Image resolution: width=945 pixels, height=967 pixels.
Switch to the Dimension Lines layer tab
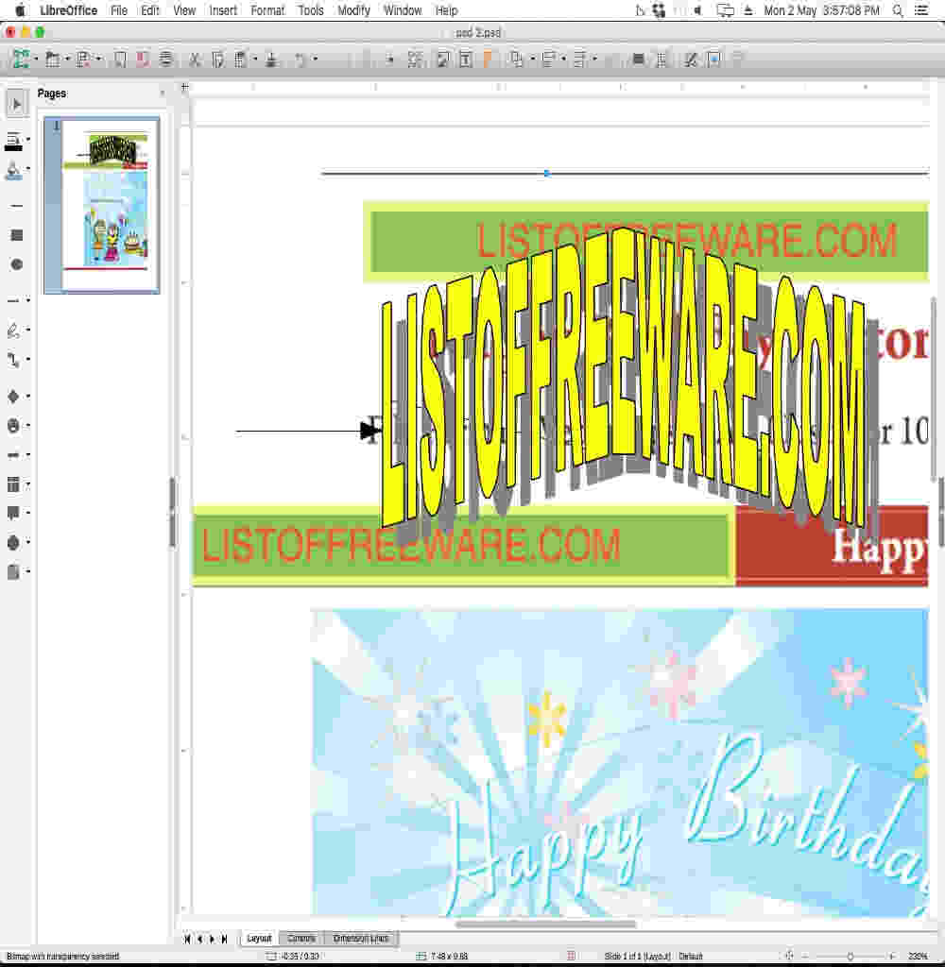pyautogui.click(x=361, y=939)
